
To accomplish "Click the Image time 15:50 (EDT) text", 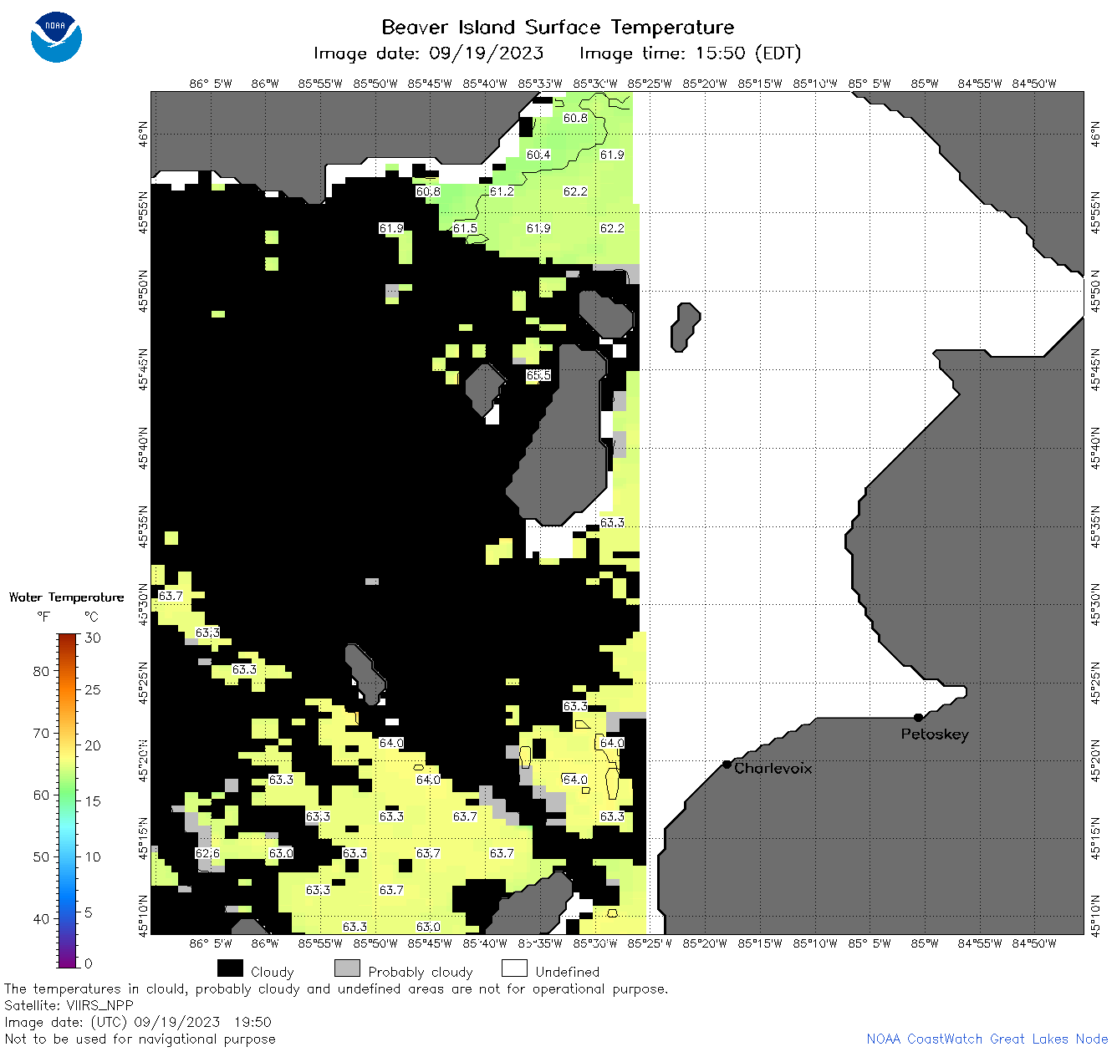I will coord(690,53).
